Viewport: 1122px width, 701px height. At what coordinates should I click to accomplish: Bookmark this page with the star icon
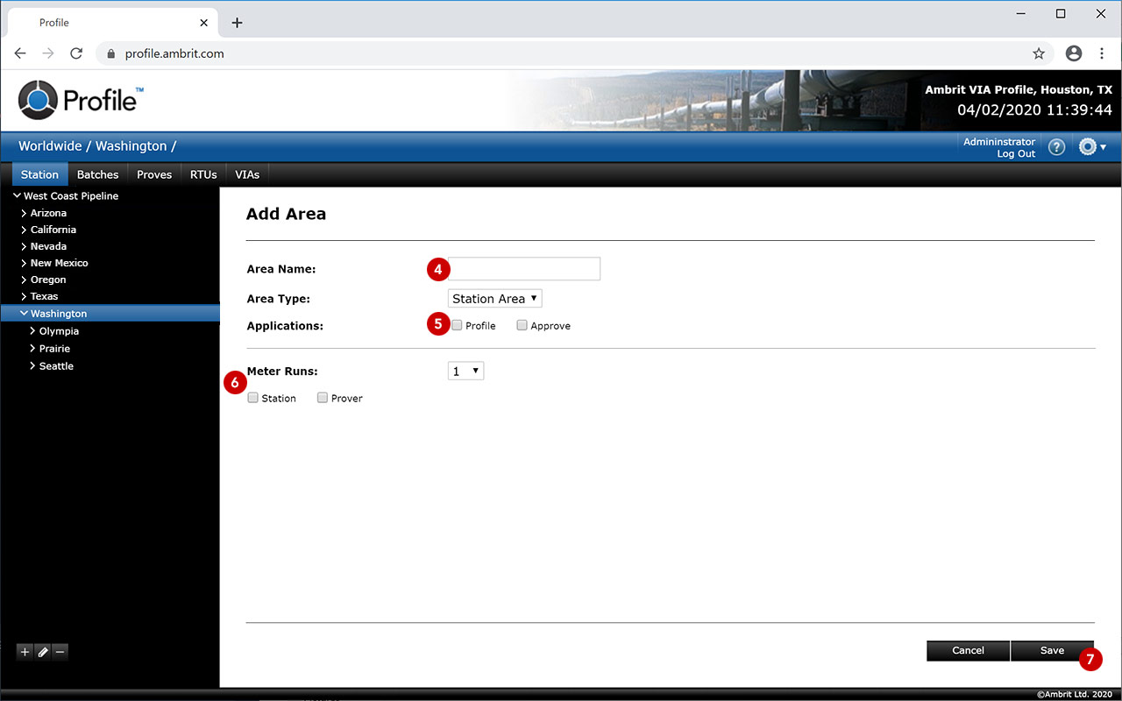(x=1039, y=53)
